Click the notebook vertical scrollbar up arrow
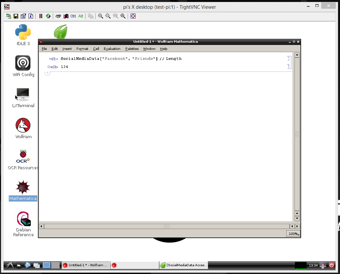The width and height of the screenshot is (340, 274). [x=297, y=55]
